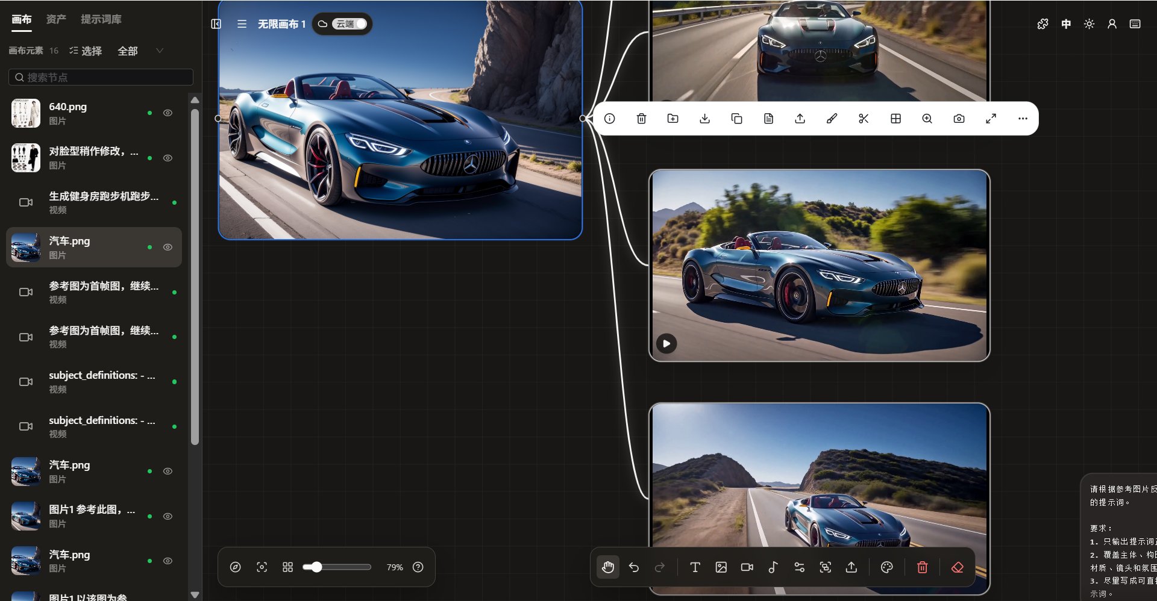
Task: Adjust the canvas zoom slider
Action: (x=337, y=567)
